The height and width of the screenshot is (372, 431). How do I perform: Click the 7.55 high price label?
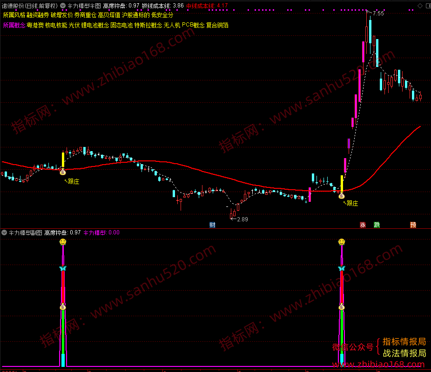(378, 13)
